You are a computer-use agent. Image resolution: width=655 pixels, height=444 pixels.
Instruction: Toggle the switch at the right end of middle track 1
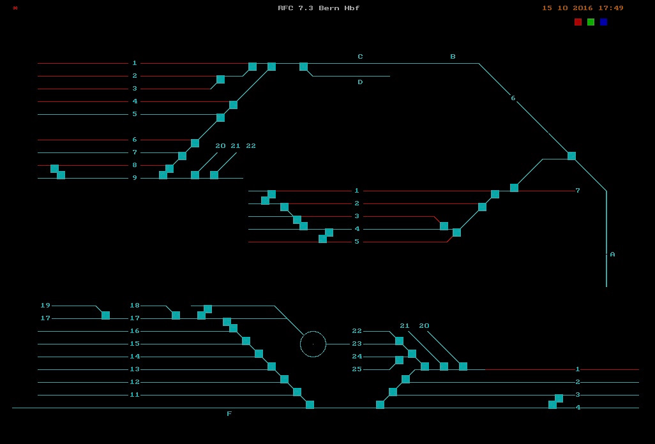tap(495, 194)
